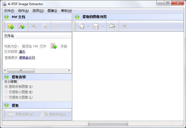This screenshot has height=128, width=186.
Task: Select the 提取所有图像 radio option
Action: tap(6, 87)
